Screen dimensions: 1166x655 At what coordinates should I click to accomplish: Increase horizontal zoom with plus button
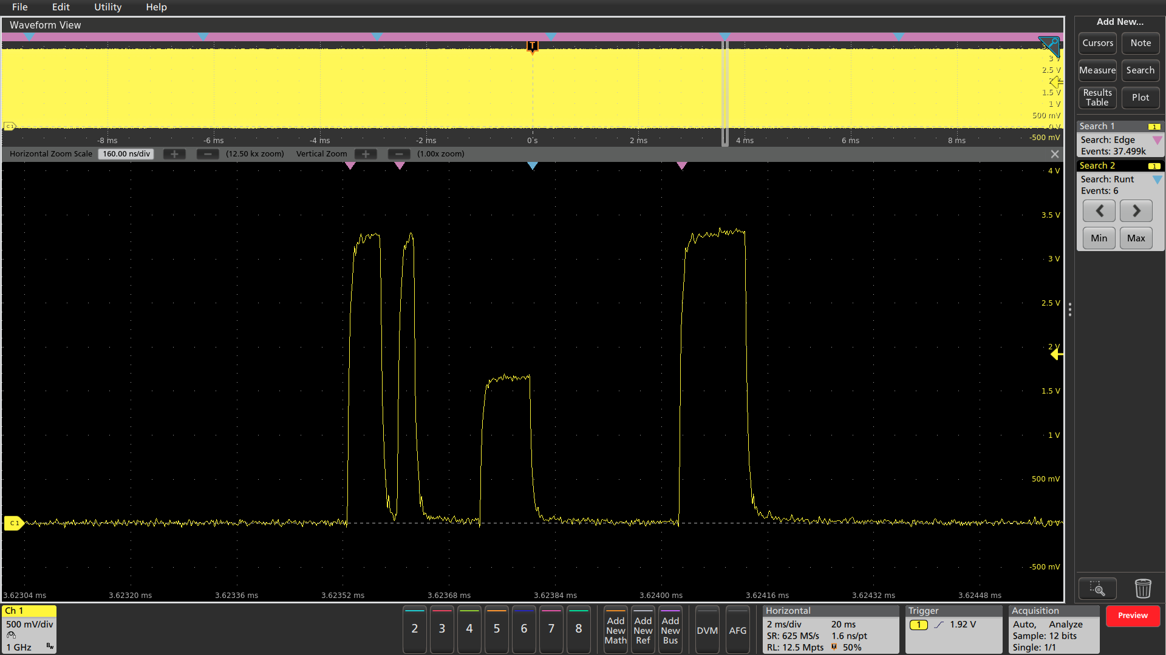coord(174,154)
